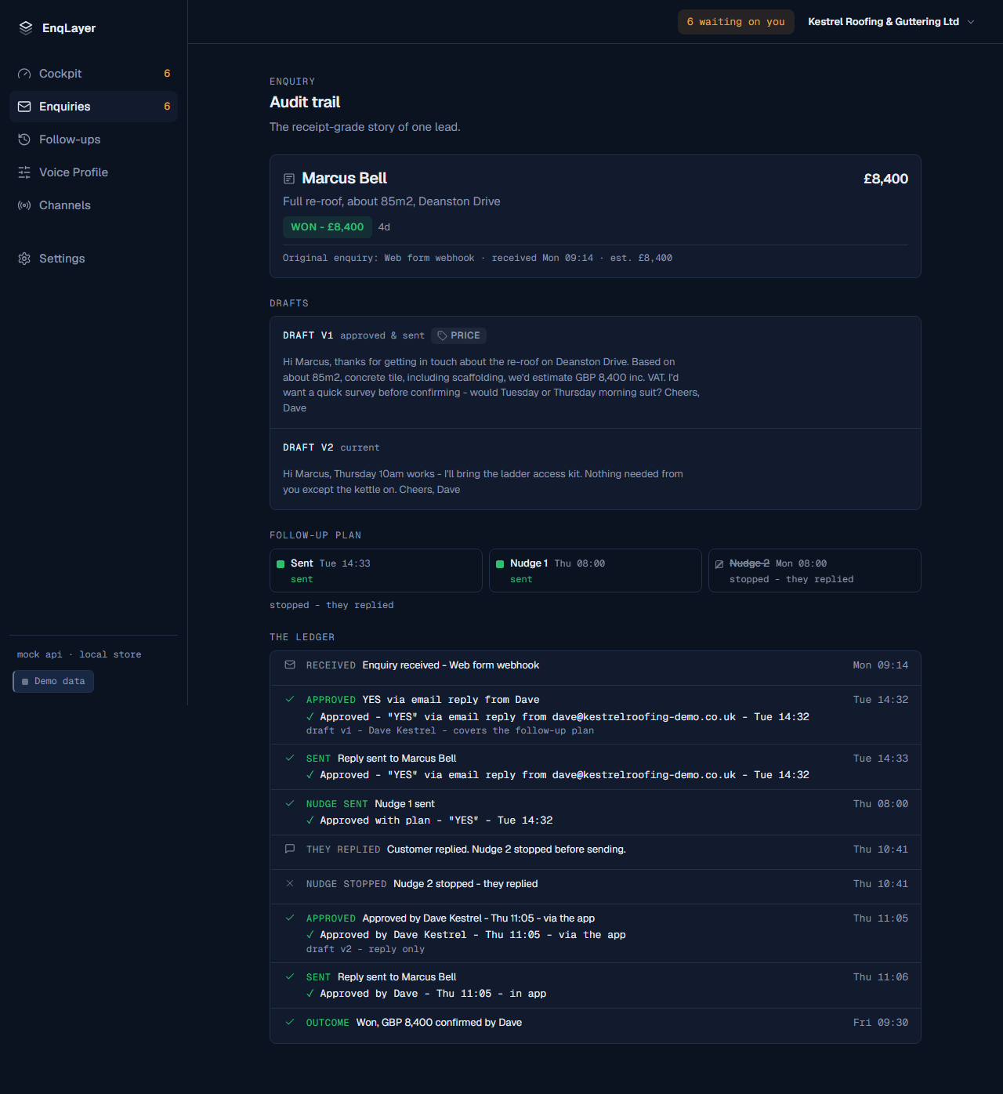Click 'YES via email reply from Dave' entry
This screenshot has width=1003, height=1094.
point(451,700)
